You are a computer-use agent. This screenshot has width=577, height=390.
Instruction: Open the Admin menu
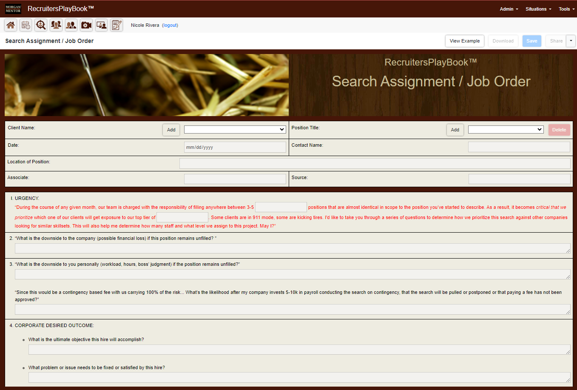(509, 9)
